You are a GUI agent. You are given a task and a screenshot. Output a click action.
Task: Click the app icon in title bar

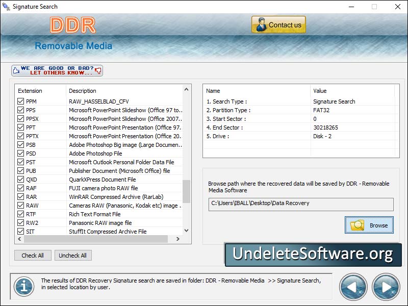coord(6,7)
